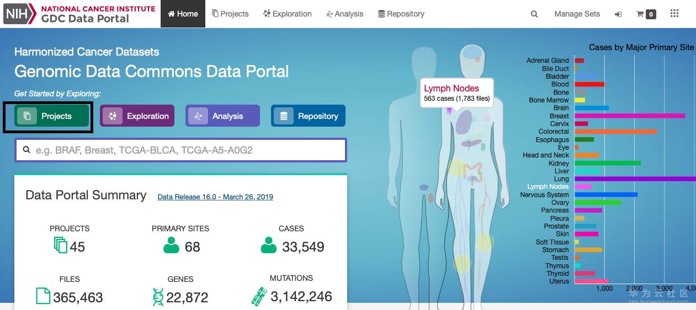
Task: Select the Thymus label
Action: [x=557, y=266]
